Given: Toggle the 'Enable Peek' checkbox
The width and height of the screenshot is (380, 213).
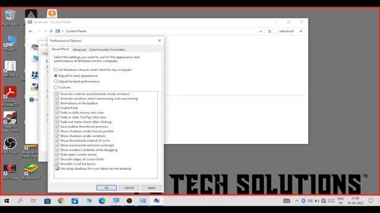Looking at the screenshot, I should point(57,108).
